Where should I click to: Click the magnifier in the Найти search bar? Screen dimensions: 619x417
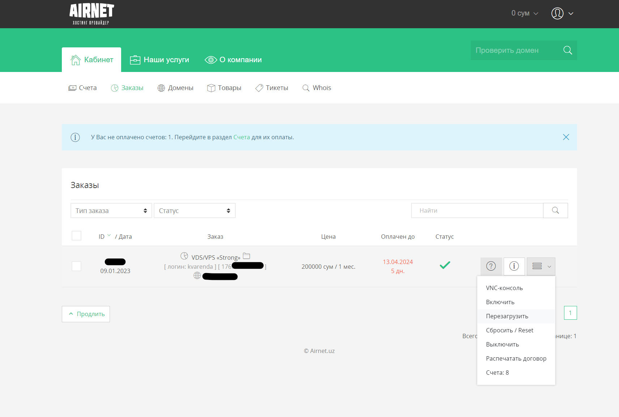click(555, 210)
